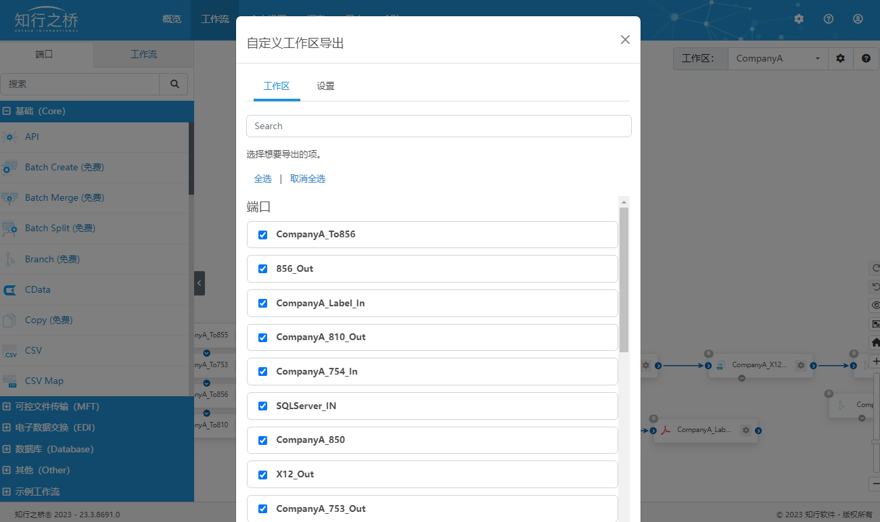The width and height of the screenshot is (880, 522).
Task: Uncheck the CompanyA_Label_In checkbox
Action: point(263,303)
